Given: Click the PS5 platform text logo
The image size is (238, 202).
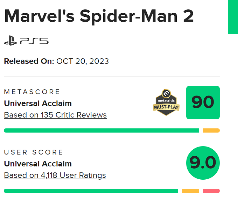Looking at the screenshot, I should (34, 42).
